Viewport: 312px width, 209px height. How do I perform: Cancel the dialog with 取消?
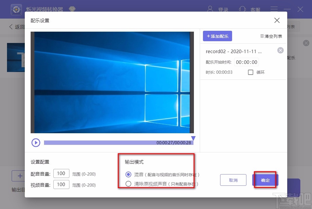[233, 180]
